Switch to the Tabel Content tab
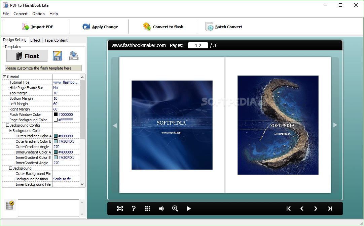 (56, 40)
